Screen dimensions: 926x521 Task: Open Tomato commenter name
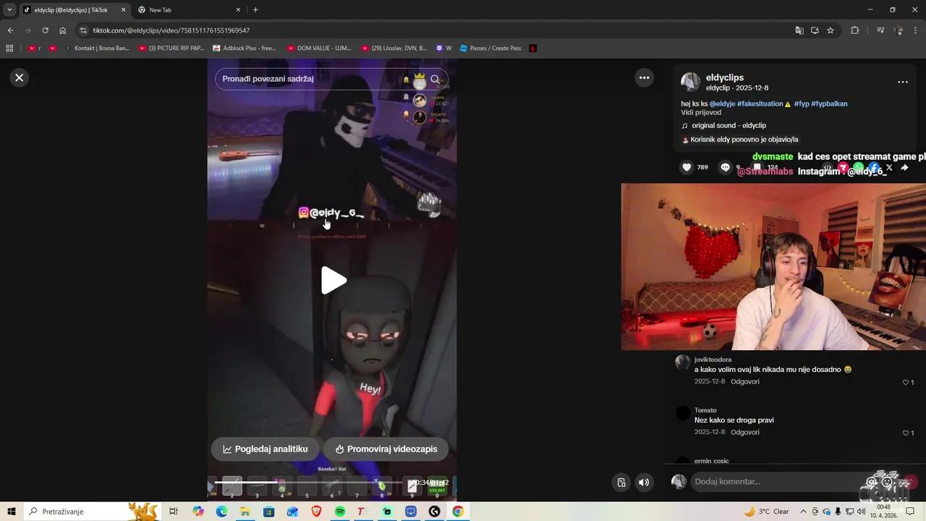(705, 410)
